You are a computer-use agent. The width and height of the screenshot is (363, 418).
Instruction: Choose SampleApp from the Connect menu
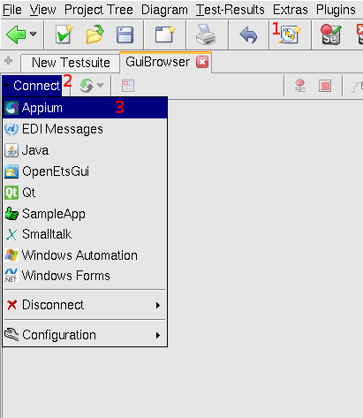click(x=85, y=214)
